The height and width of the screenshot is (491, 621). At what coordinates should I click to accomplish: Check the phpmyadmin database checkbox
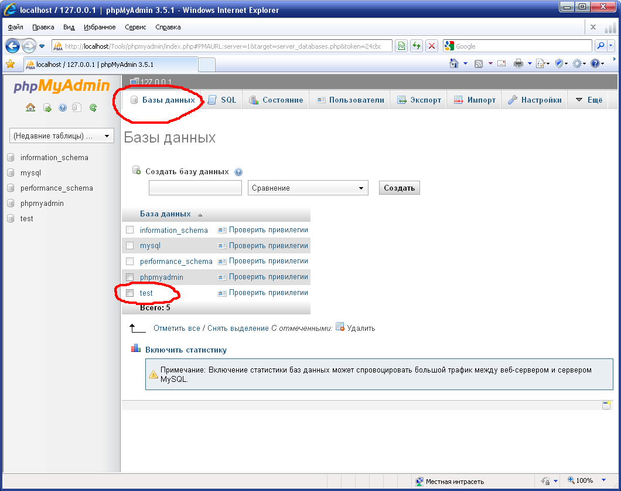pyautogui.click(x=130, y=277)
